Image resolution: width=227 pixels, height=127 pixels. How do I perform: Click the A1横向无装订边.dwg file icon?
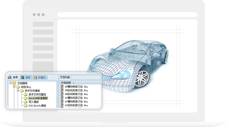coord(62,98)
